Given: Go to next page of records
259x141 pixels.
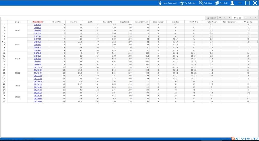Looking at the screenshot, I should (x=251, y=18).
